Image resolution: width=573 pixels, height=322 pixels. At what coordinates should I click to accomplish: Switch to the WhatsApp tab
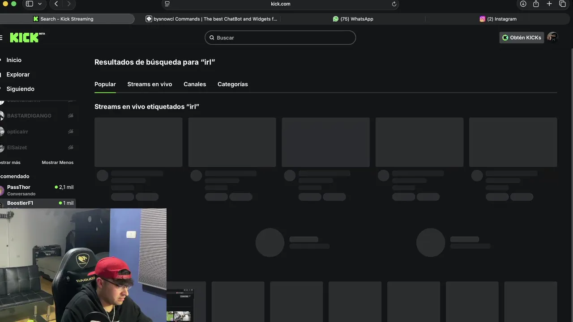[x=353, y=19]
